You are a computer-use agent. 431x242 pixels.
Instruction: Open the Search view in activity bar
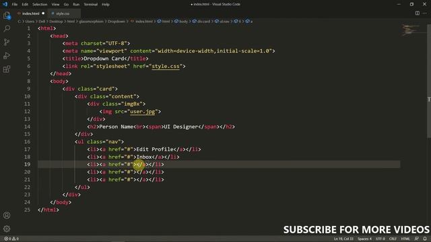coord(7,28)
